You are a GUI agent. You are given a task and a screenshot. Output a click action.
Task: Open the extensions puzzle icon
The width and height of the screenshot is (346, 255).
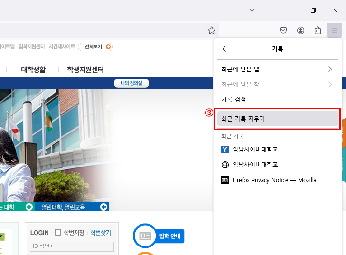coord(318,30)
